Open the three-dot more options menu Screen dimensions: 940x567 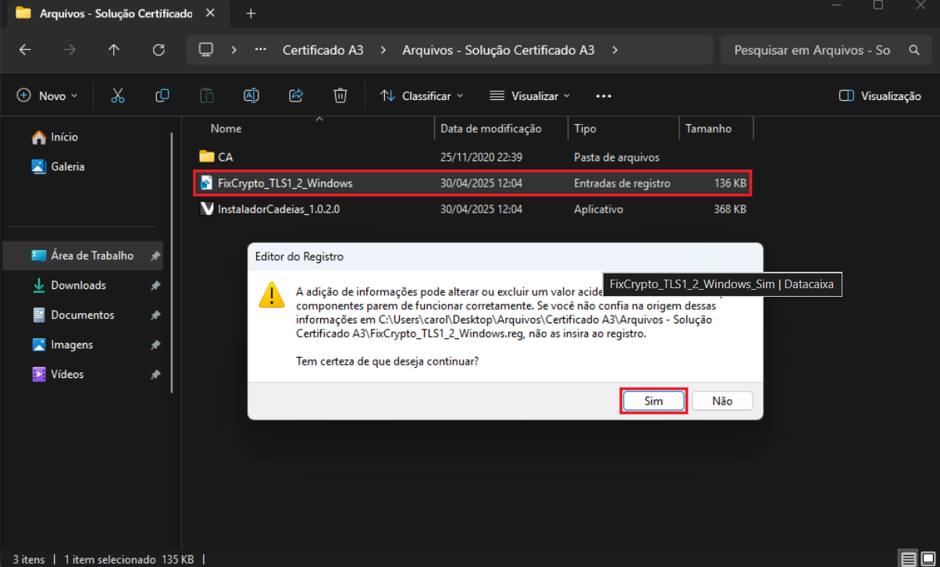coord(603,95)
